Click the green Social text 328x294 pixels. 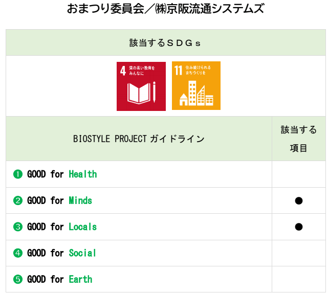click(83, 253)
